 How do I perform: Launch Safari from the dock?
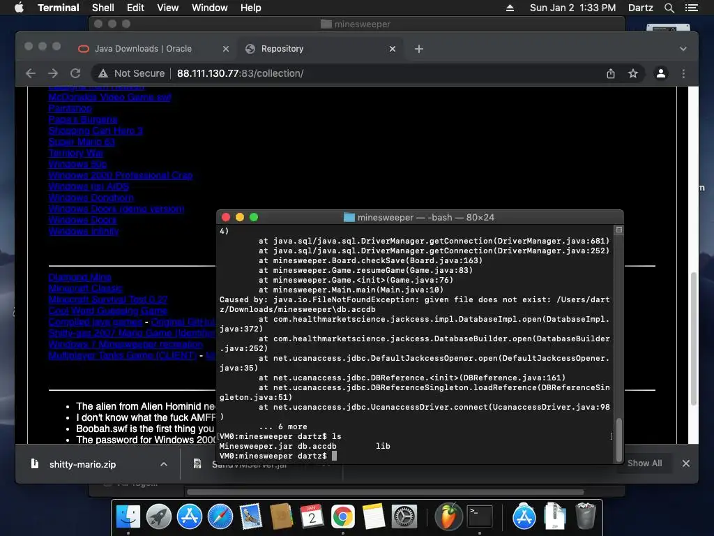point(220,516)
